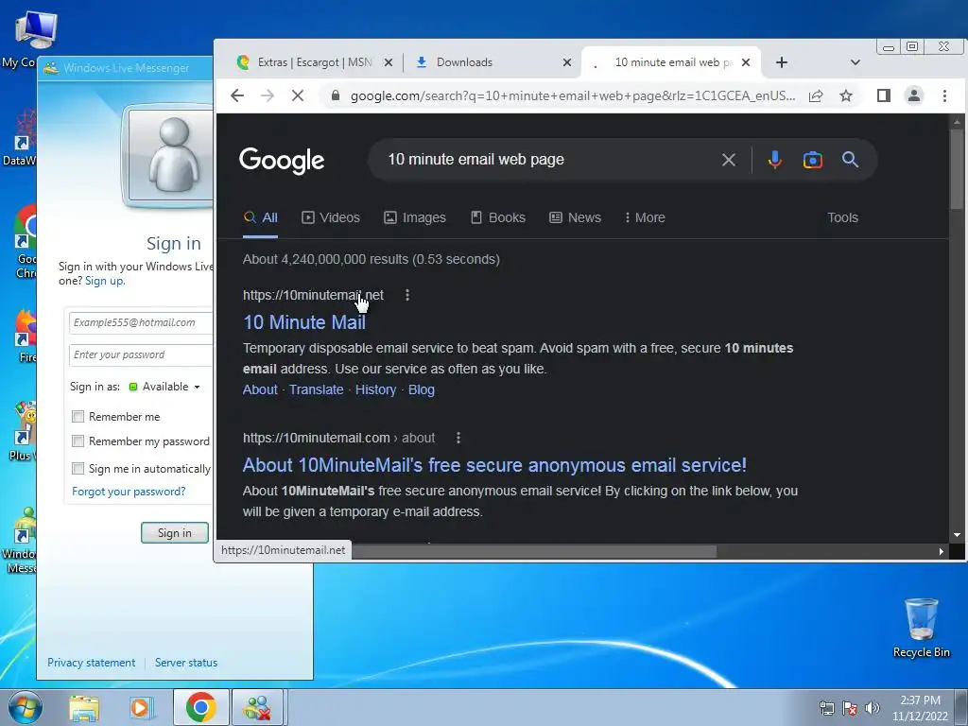Click the Chrome address bar URL
This screenshot has height=726, width=968.
coord(572,95)
